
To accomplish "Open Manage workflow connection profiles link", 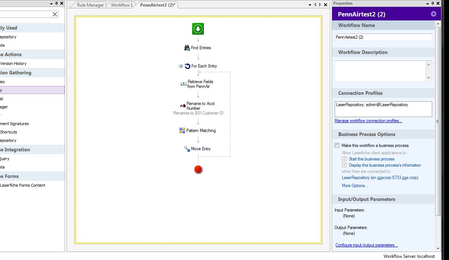I will coord(368,121).
